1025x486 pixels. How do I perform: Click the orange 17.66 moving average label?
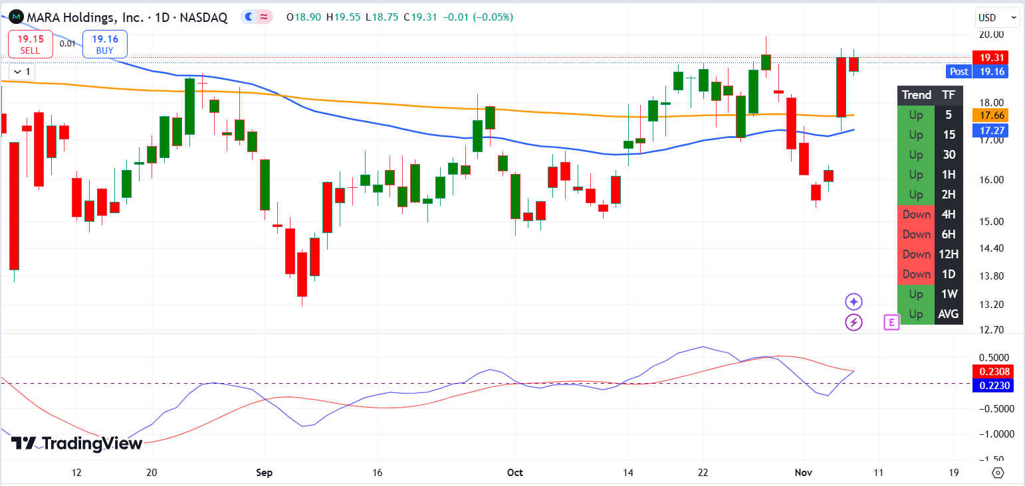pos(990,115)
